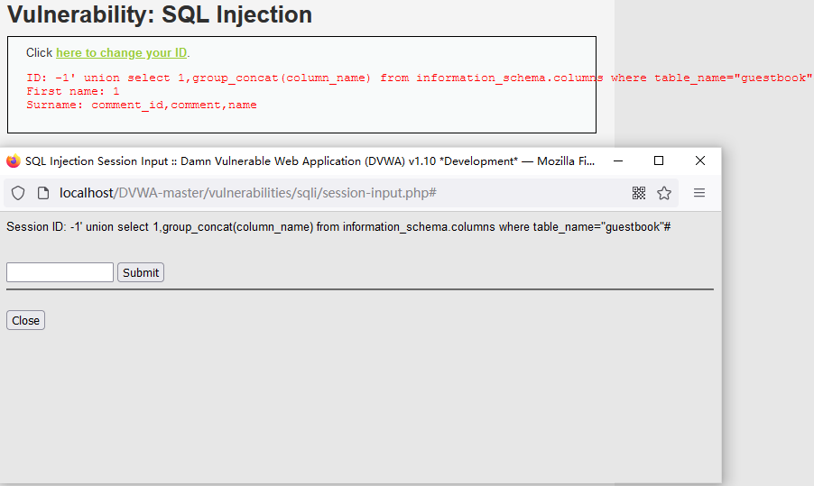Open the Firefox hamburger menu
The image size is (814, 486).
click(699, 193)
